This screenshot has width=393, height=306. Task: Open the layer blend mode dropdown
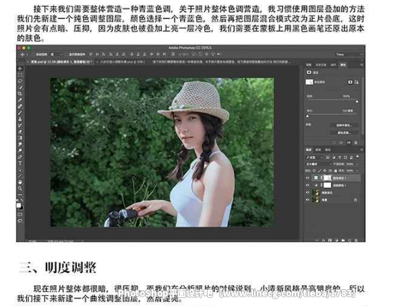pyautogui.click(x=318, y=164)
